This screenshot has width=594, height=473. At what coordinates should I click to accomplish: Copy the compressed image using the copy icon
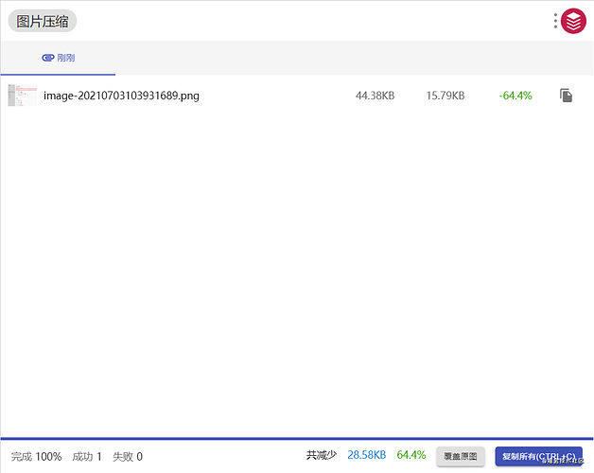[566, 96]
